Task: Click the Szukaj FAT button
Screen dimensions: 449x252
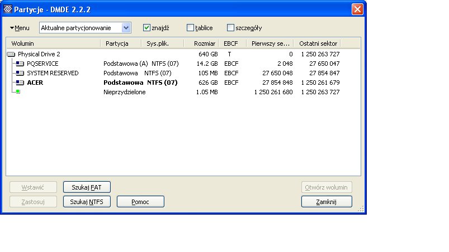Action: [x=87, y=187]
